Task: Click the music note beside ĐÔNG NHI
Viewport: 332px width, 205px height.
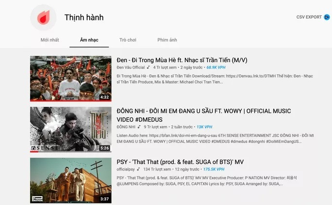Action: coord(139,127)
